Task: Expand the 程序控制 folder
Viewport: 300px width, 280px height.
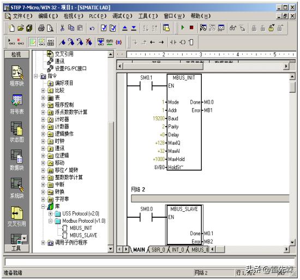Action: pyautogui.click(x=43, y=105)
